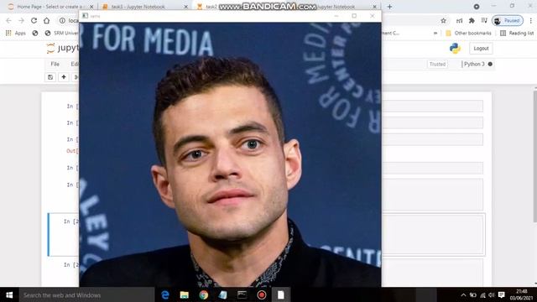Screen dimensions: 537x302
Task: Open the Chrome extensions puzzle icon
Action: pyautogui.click(x=472, y=20)
